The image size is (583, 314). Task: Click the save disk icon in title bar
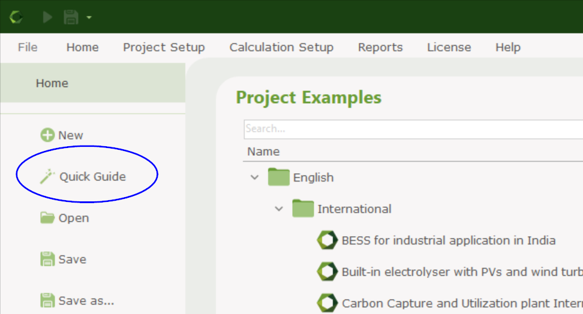coord(71,17)
